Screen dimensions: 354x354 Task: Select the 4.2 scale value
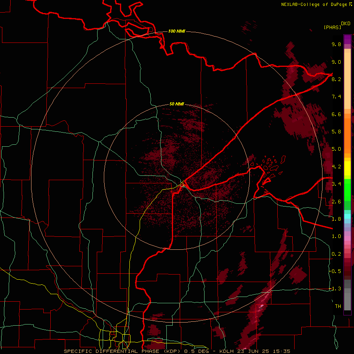(336, 166)
